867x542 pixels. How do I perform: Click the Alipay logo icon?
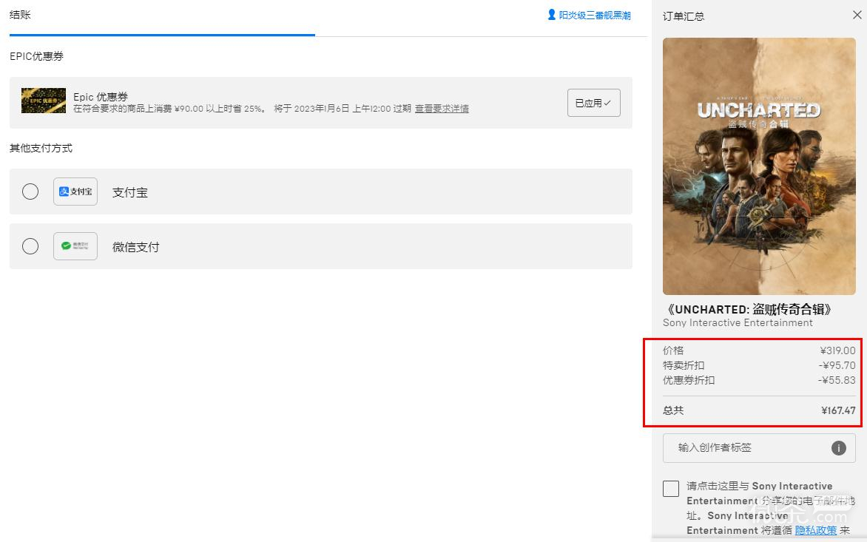point(75,192)
